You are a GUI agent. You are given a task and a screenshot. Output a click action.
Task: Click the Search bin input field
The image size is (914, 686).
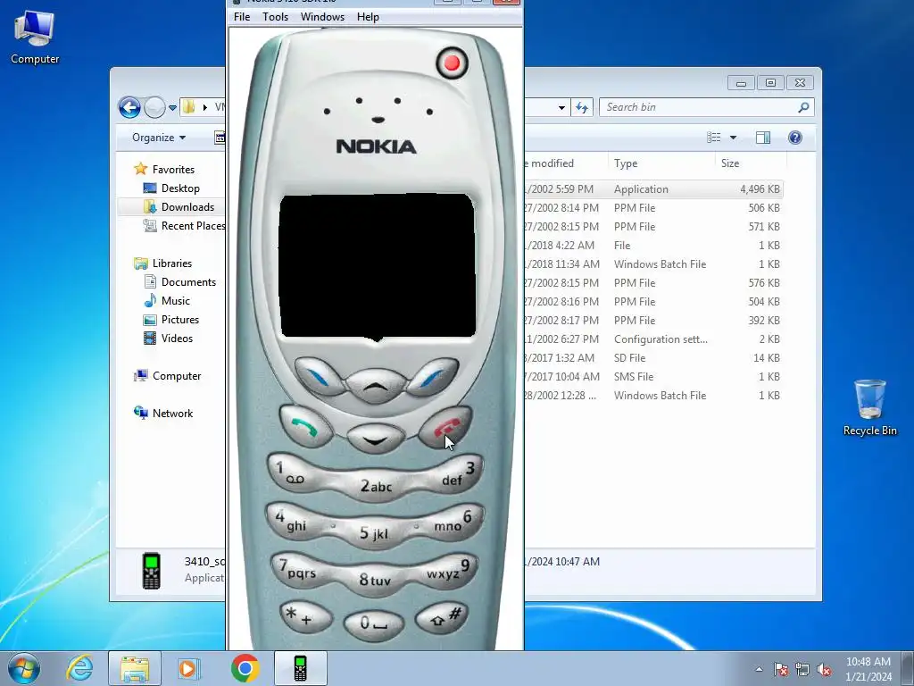click(707, 107)
